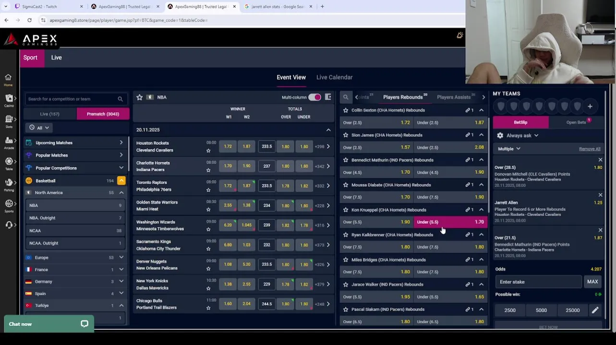Screen dimensions: 616x345
Task: Favorite Kon Knueppel Rebounds market
Action: pyautogui.click(x=346, y=210)
